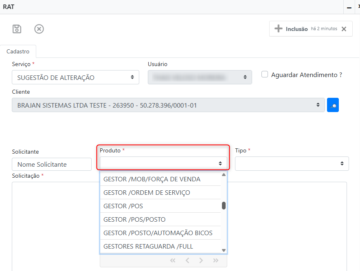Image resolution: width=360 pixels, height=271 pixels.
Task: Click the save (floppy disk) icon
Action: pyautogui.click(x=17, y=29)
